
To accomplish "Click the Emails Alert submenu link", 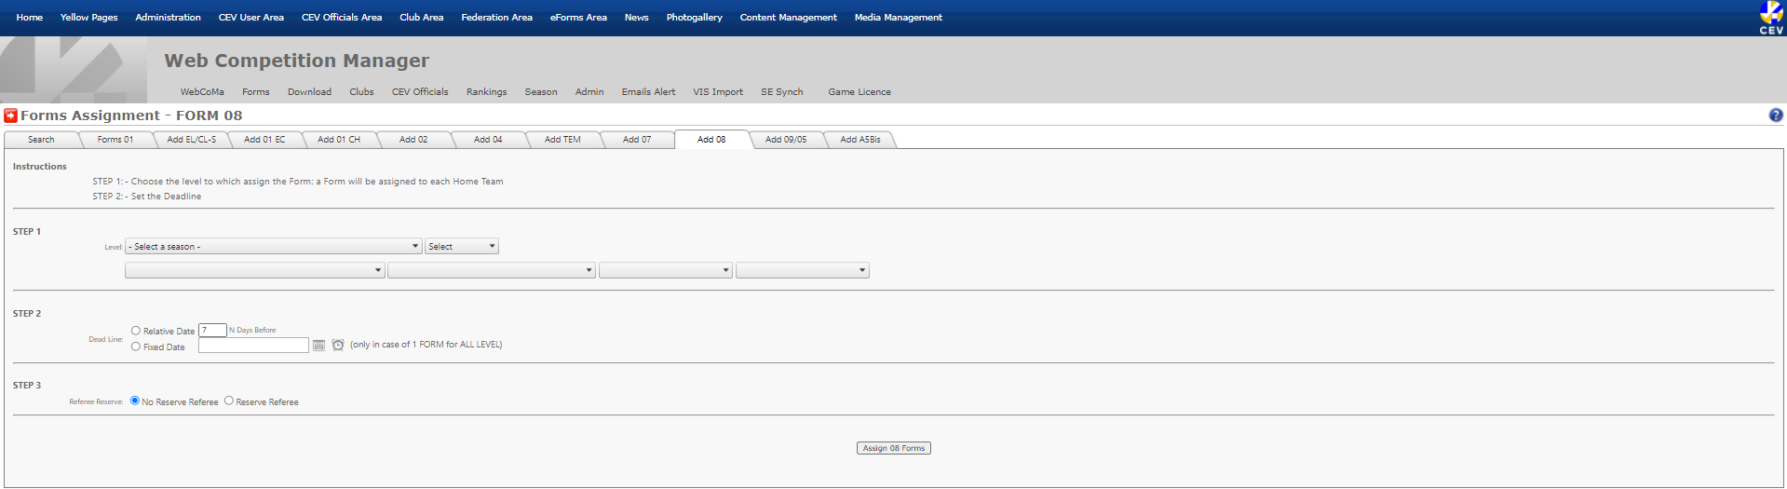I will point(649,92).
